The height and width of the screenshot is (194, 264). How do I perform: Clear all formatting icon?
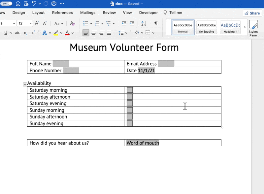click(x=72, y=23)
